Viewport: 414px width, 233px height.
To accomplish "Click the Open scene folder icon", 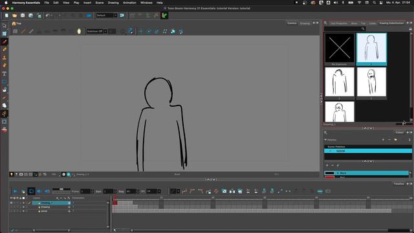I will point(14,16).
